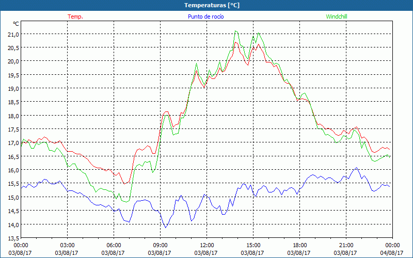
Task: Click the 03/08/17 date under 15:00
Action: pyautogui.click(x=252, y=253)
